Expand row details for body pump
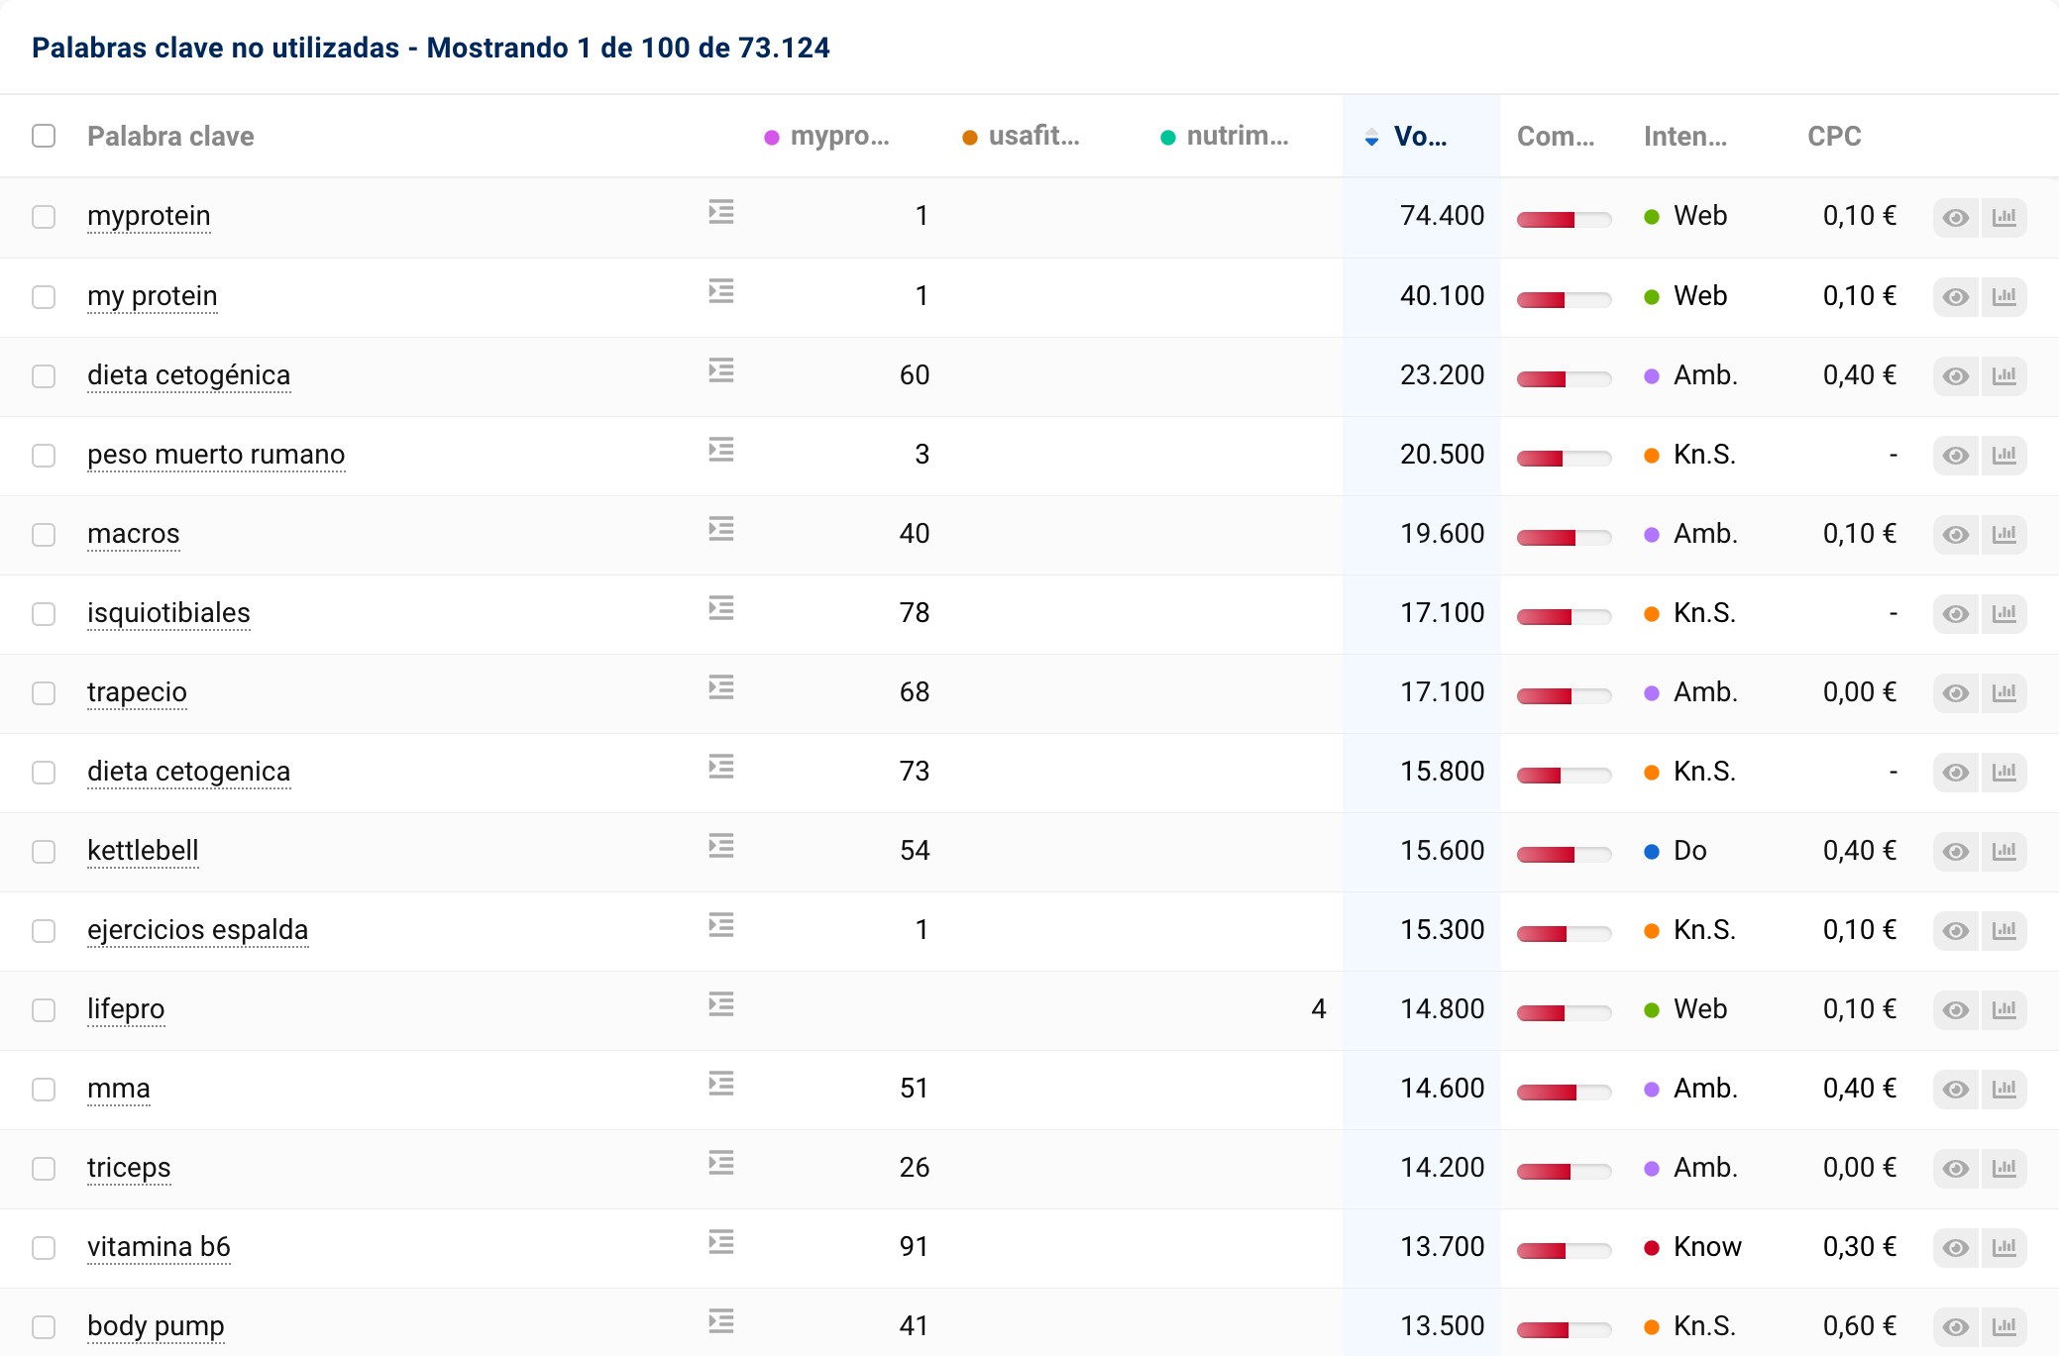 (x=721, y=1322)
